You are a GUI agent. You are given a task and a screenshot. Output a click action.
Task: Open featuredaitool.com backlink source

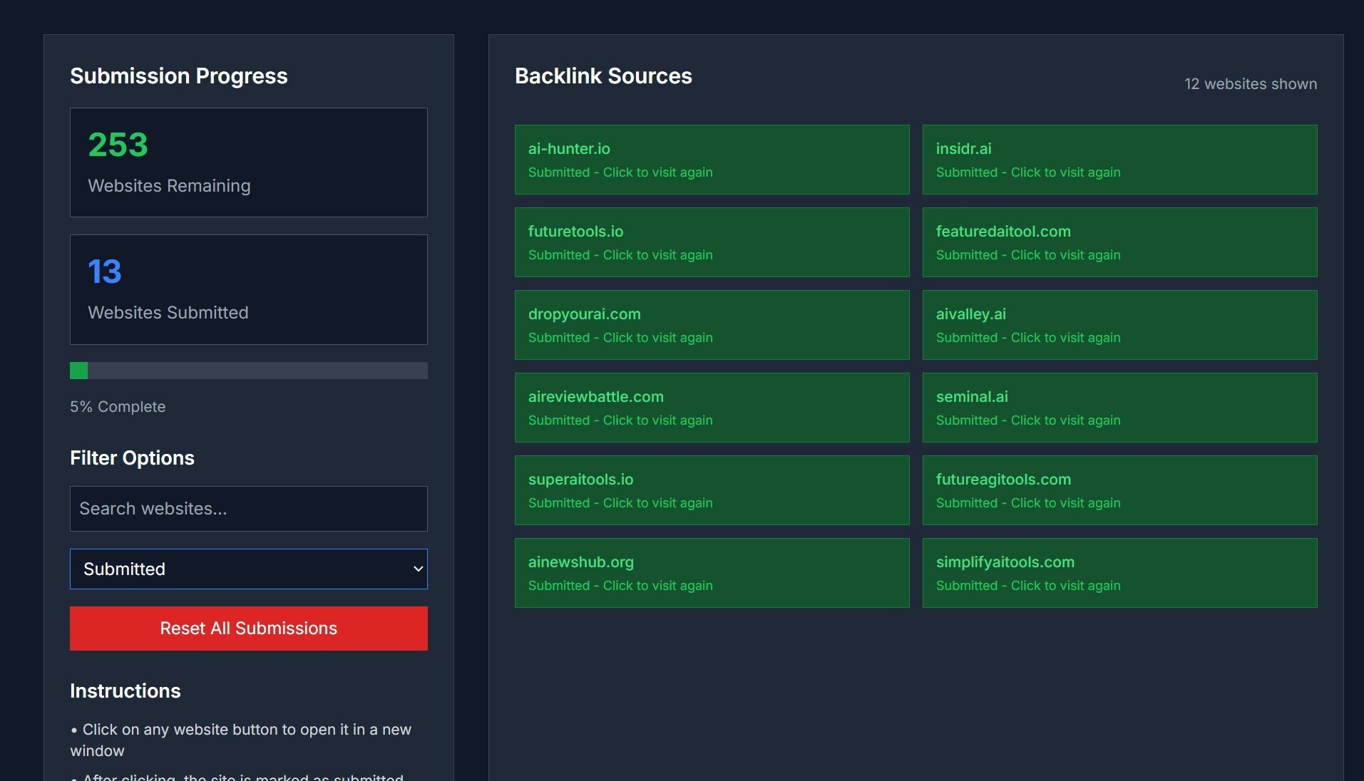click(1119, 242)
